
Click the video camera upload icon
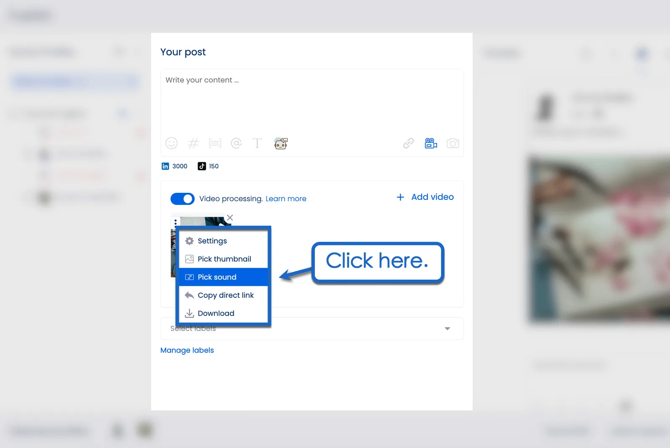430,143
